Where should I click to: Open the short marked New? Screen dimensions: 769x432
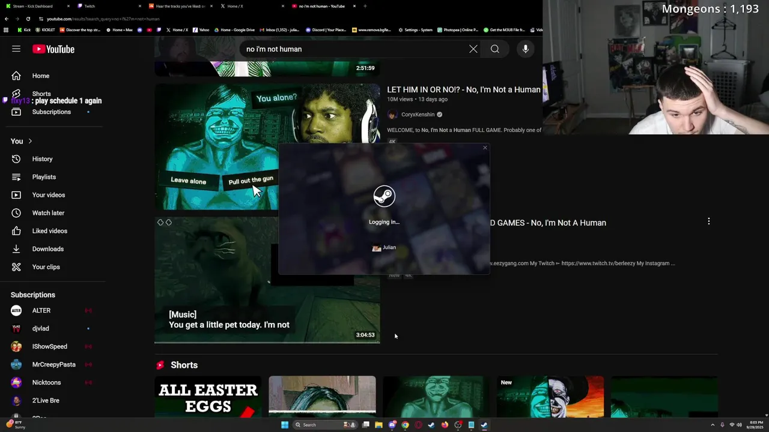(x=550, y=397)
